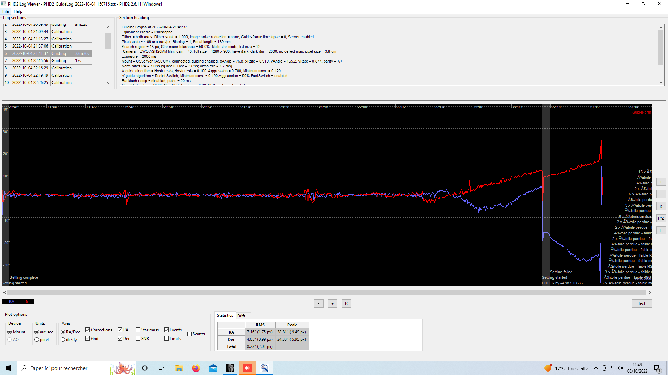Switch to the Drift tab
668x375 pixels.
point(241,316)
